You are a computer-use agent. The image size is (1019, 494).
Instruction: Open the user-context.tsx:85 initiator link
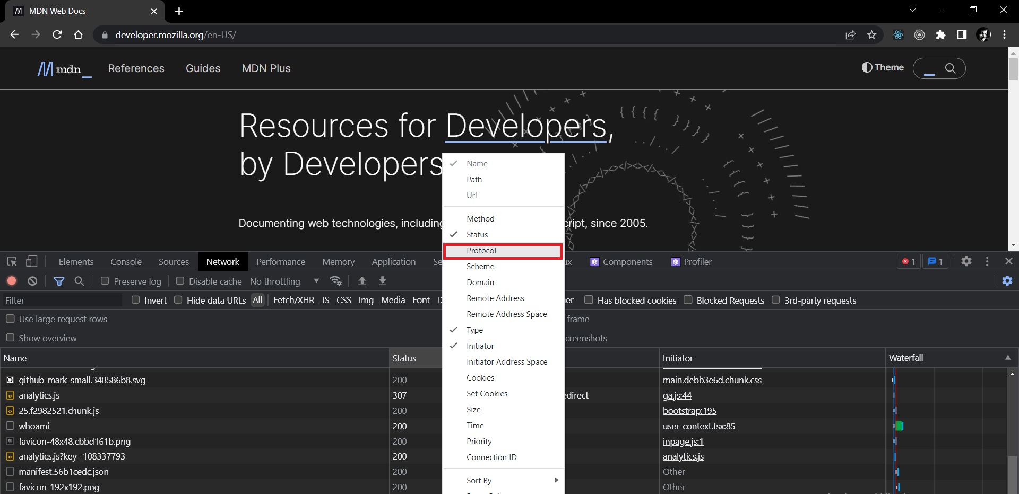(x=698, y=426)
